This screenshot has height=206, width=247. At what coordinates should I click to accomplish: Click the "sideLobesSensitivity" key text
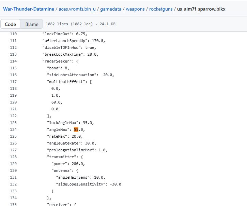click(x=80, y=184)
